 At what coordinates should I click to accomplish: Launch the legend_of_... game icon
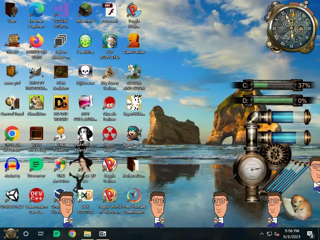point(134,136)
